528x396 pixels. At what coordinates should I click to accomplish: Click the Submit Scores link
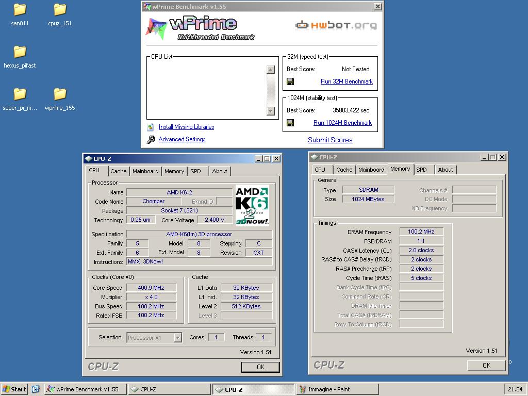point(330,140)
